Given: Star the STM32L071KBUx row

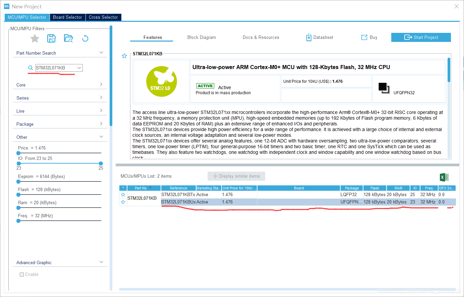Looking at the screenshot, I should tap(123, 202).
